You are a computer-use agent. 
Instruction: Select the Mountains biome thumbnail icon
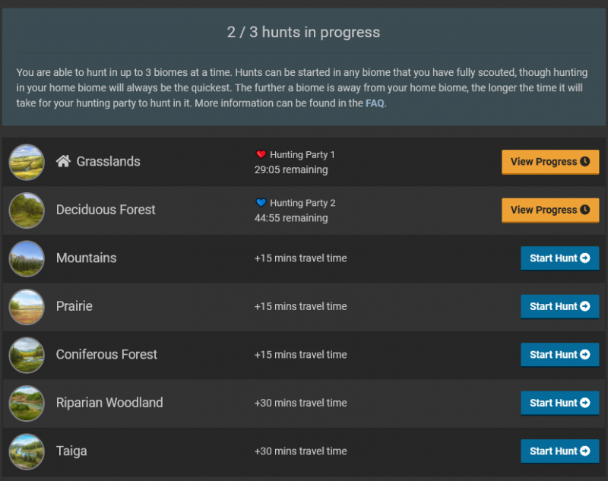(27, 258)
